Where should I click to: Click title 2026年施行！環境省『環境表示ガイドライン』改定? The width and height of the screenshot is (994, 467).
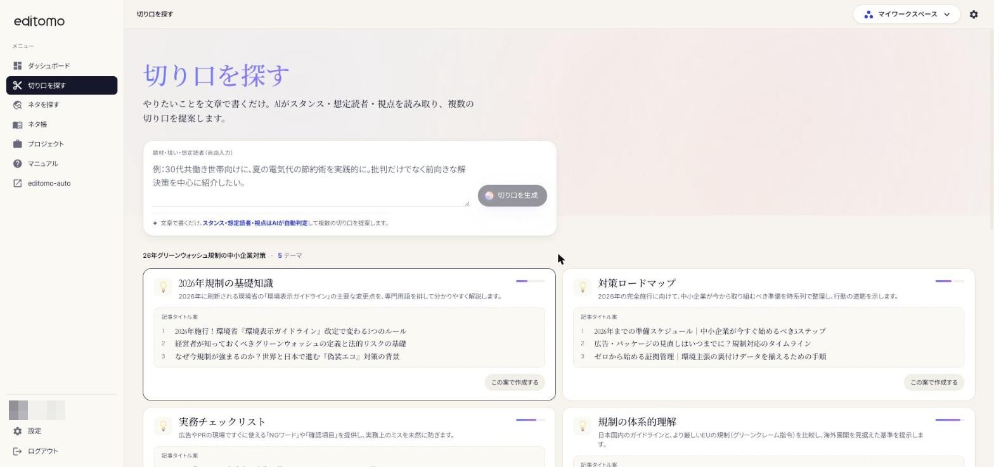pyautogui.click(x=290, y=331)
